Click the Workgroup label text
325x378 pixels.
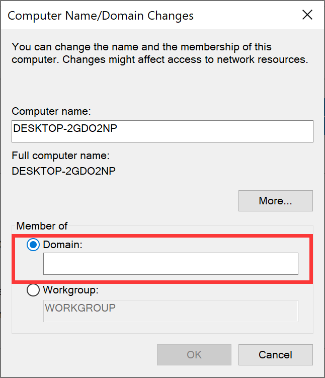(70, 290)
